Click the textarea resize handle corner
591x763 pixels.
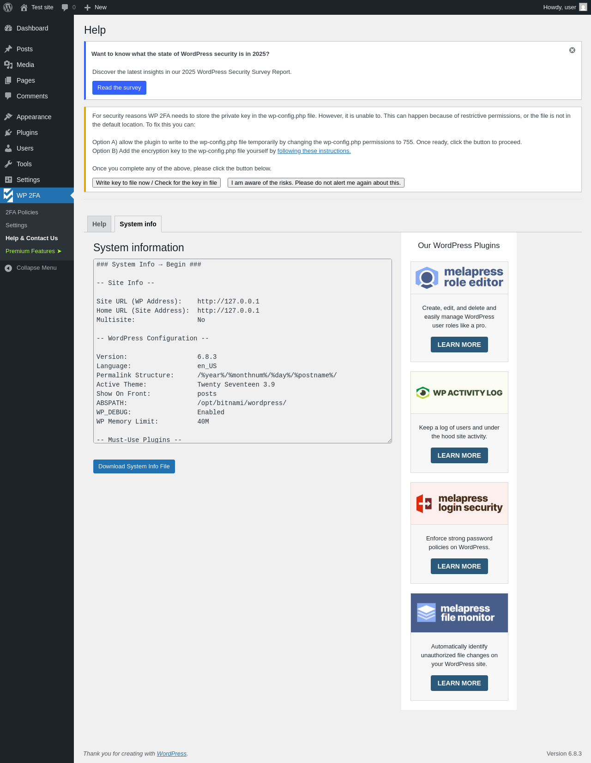[389, 441]
